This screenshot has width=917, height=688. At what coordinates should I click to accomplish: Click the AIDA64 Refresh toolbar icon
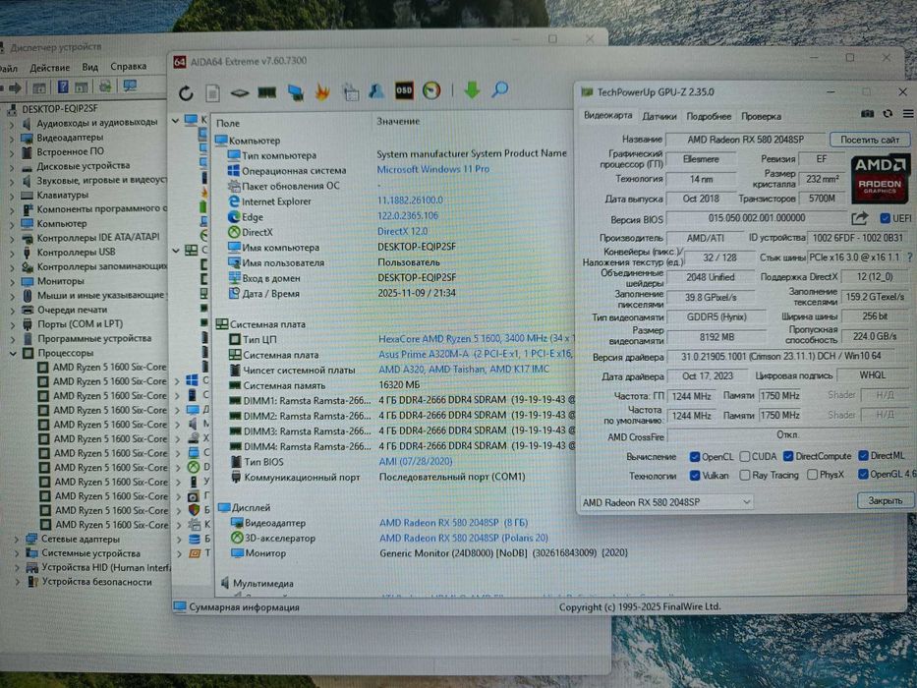click(186, 92)
